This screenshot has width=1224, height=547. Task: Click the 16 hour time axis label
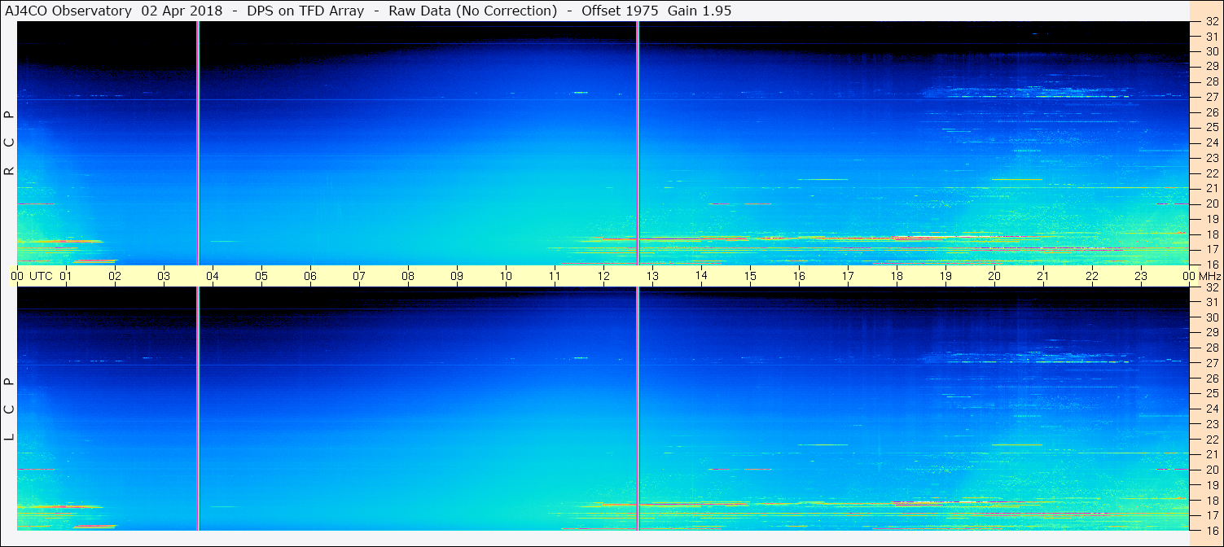tap(799, 276)
